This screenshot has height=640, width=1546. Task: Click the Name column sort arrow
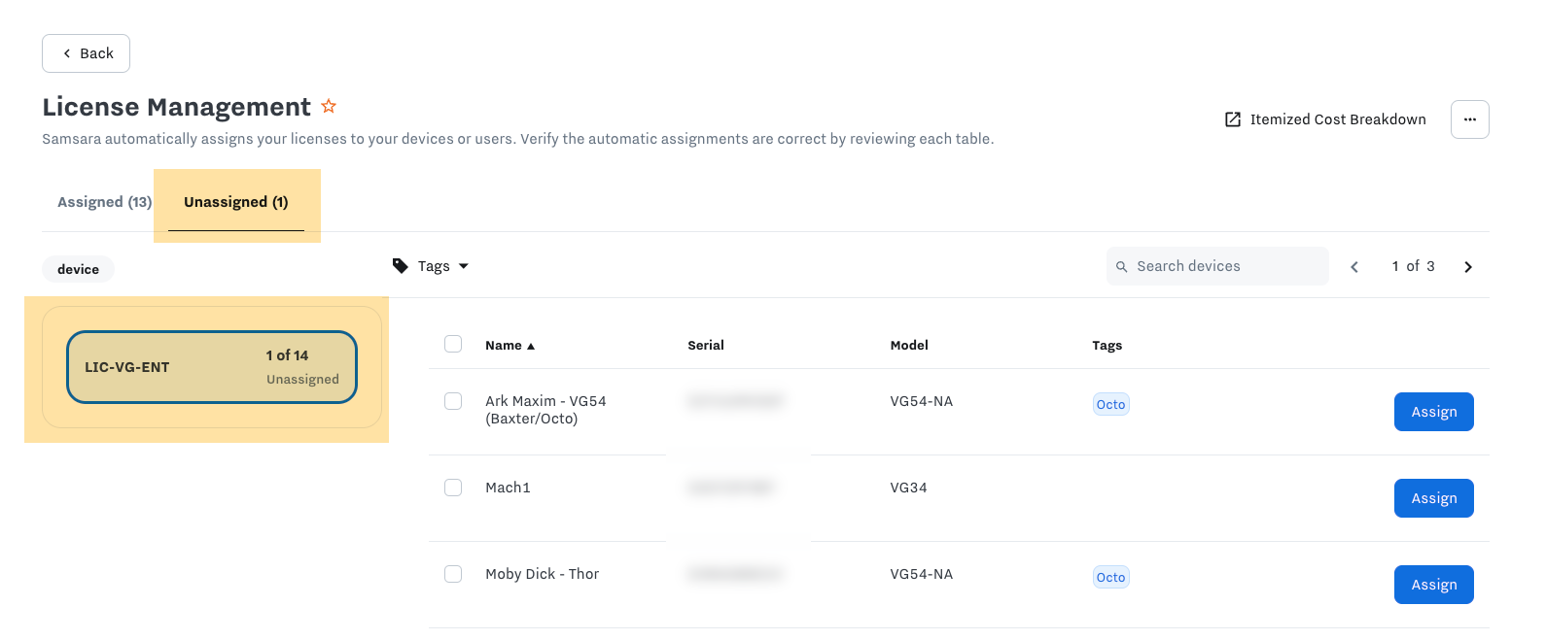(x=531, y=346)
